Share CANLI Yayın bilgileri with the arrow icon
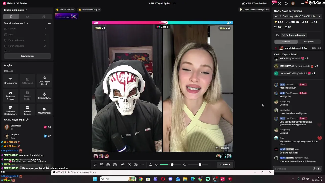This screenshot has height=183, width=325. click(x=174, y=3)
